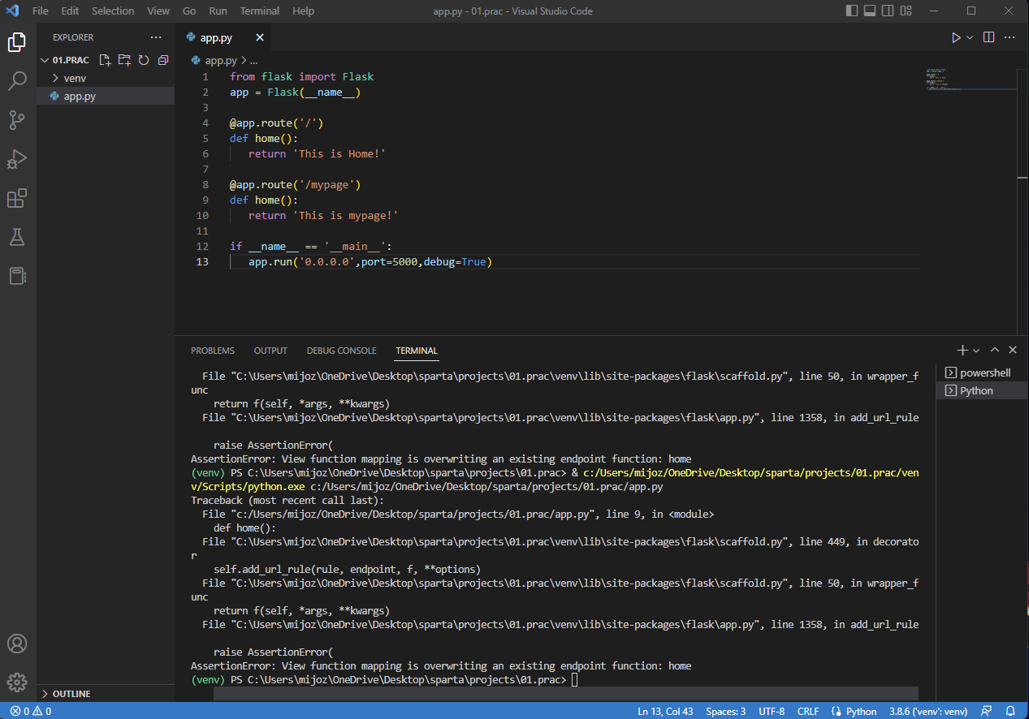The width and height of the screenshot is (1029, 719).
Task: Click New Folder icon in Explorer header
Action: 124,60
